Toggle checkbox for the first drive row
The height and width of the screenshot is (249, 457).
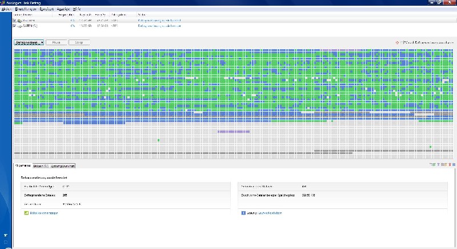[14, 21]
